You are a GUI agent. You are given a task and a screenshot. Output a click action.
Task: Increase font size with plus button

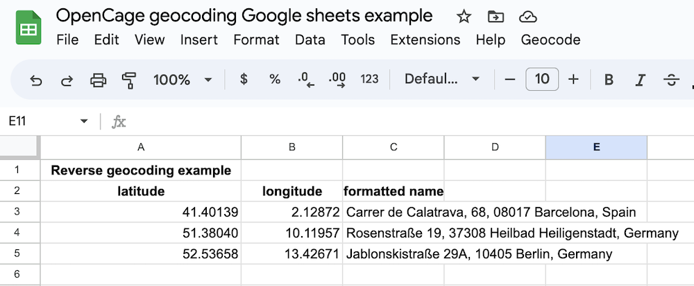point(573,80)
